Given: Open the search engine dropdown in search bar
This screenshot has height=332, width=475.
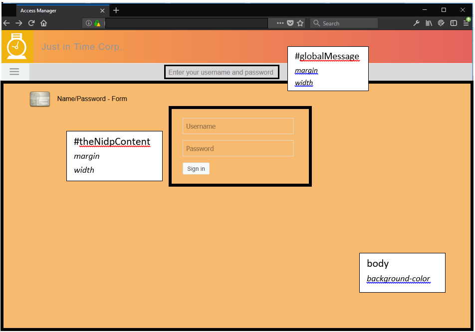Looking at the screenshot, I should click(x=317, y=23).
